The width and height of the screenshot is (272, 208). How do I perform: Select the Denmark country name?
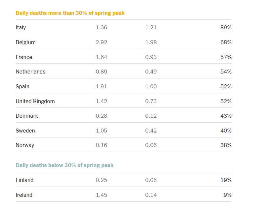27,116
